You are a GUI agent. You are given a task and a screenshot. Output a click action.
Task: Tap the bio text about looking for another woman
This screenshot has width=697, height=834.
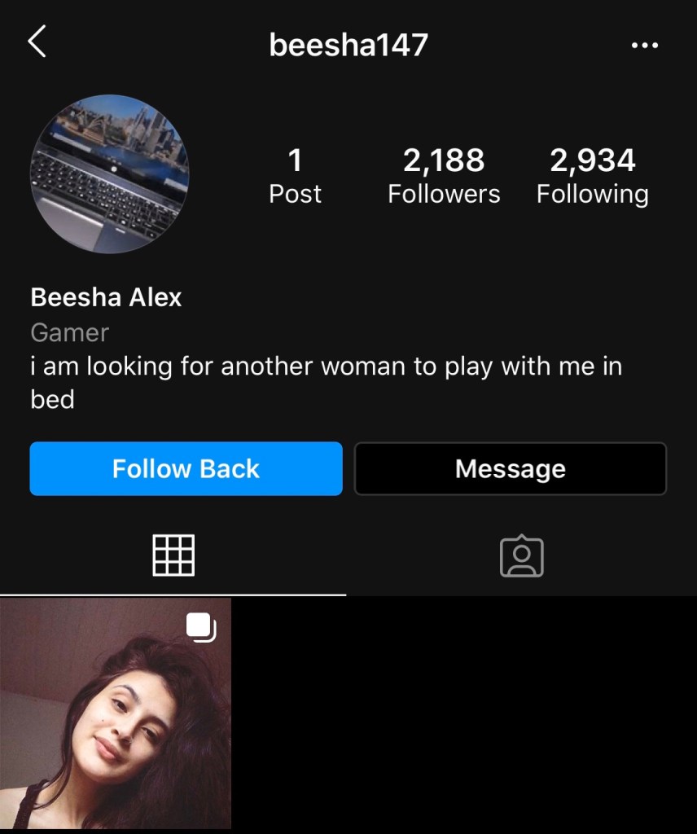(x=327, y=383)
